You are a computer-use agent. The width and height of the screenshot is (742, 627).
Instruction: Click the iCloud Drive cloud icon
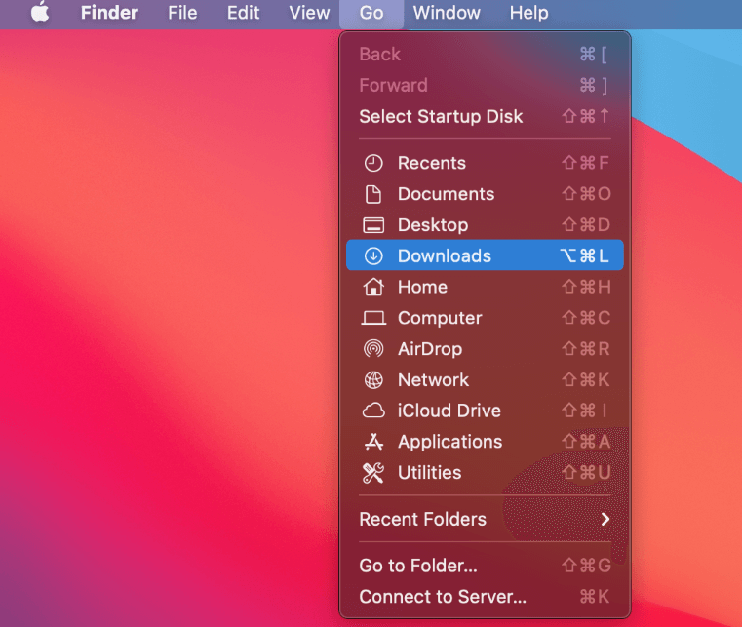tap(373, 411)
